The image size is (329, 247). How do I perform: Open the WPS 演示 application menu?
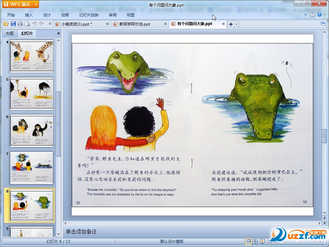pos(18,4)
